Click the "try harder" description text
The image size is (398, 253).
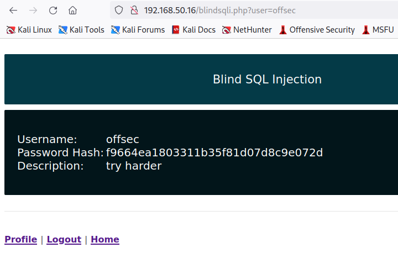134,166
